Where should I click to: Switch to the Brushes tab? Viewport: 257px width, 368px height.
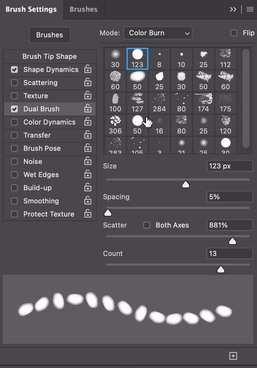point(84,9)
